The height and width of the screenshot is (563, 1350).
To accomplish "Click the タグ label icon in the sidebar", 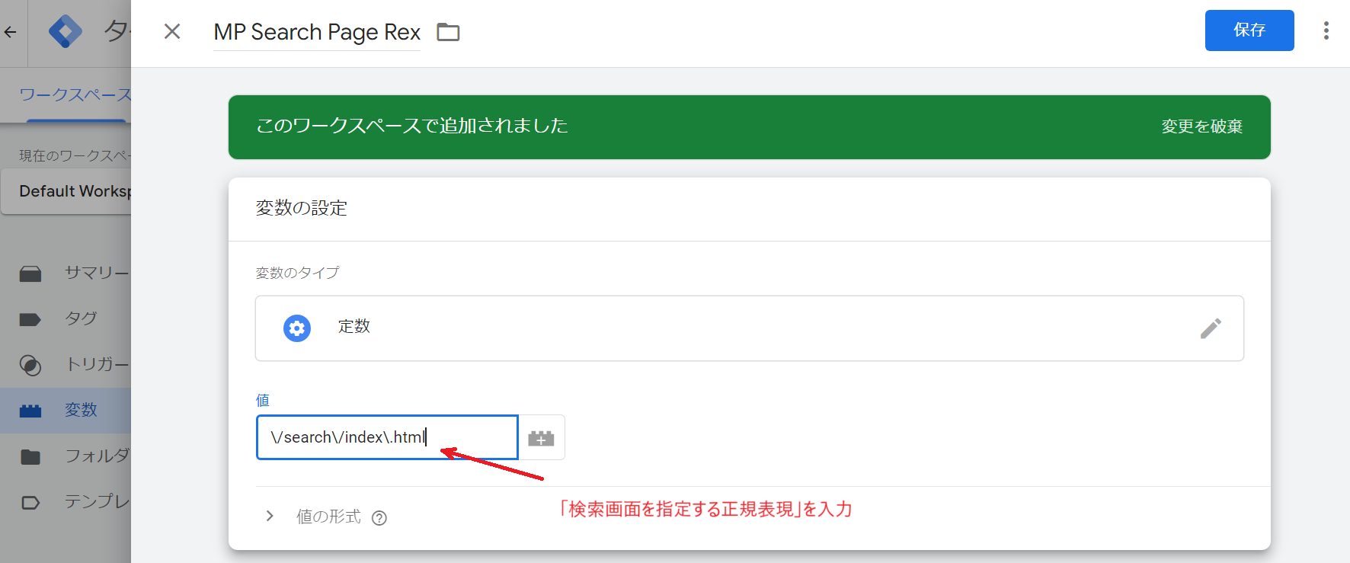I will pyautogui.click(x=30, y=319).
